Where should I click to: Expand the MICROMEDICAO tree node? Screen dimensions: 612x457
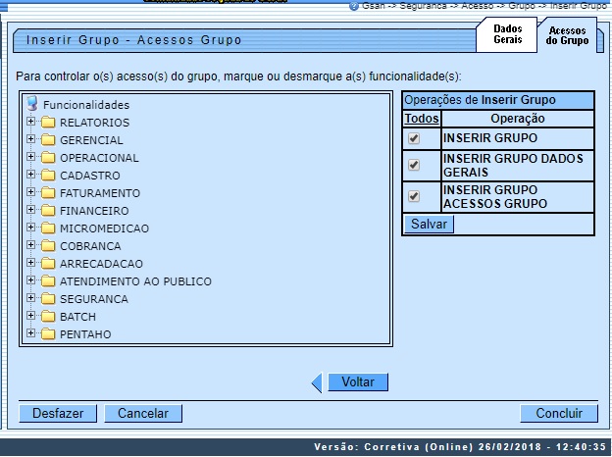(x=30, y=228)
